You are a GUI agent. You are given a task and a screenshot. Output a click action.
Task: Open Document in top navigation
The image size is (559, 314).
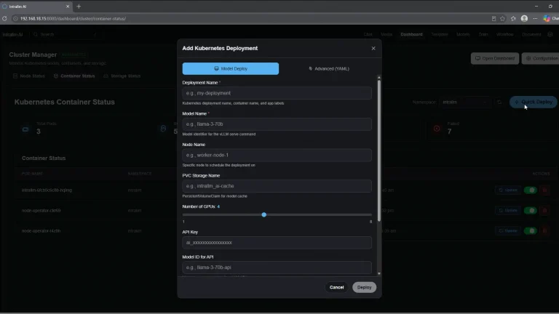coord(531,35)
